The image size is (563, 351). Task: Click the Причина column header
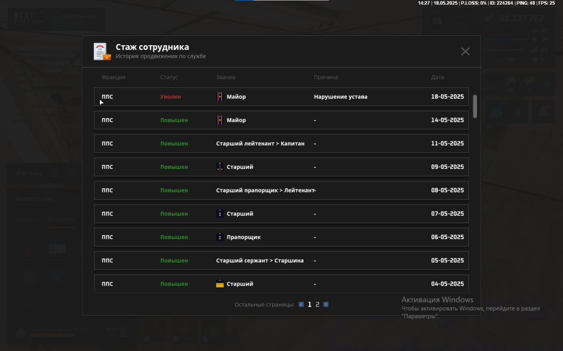click(326, 77)
